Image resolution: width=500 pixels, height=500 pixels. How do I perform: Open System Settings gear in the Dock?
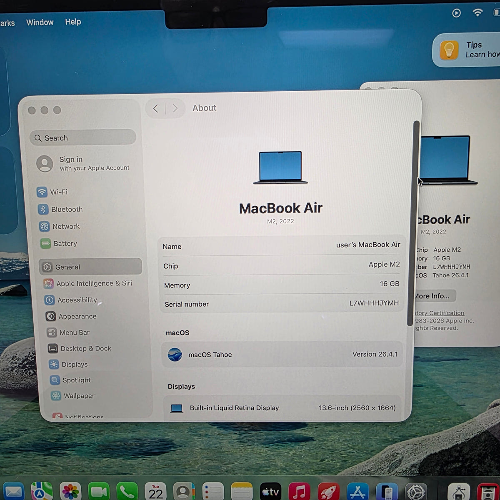pos(416,492)
